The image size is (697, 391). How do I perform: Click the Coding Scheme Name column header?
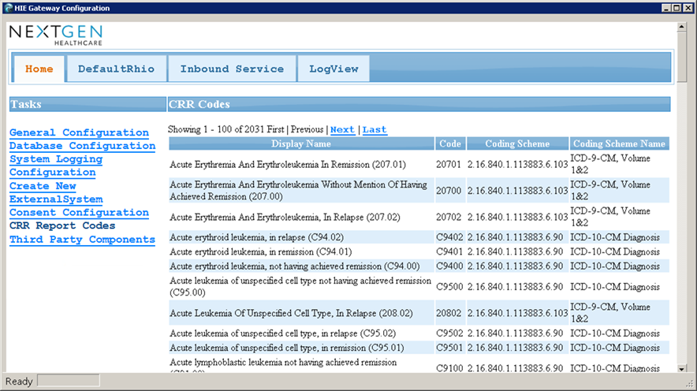tap(619, 143)
